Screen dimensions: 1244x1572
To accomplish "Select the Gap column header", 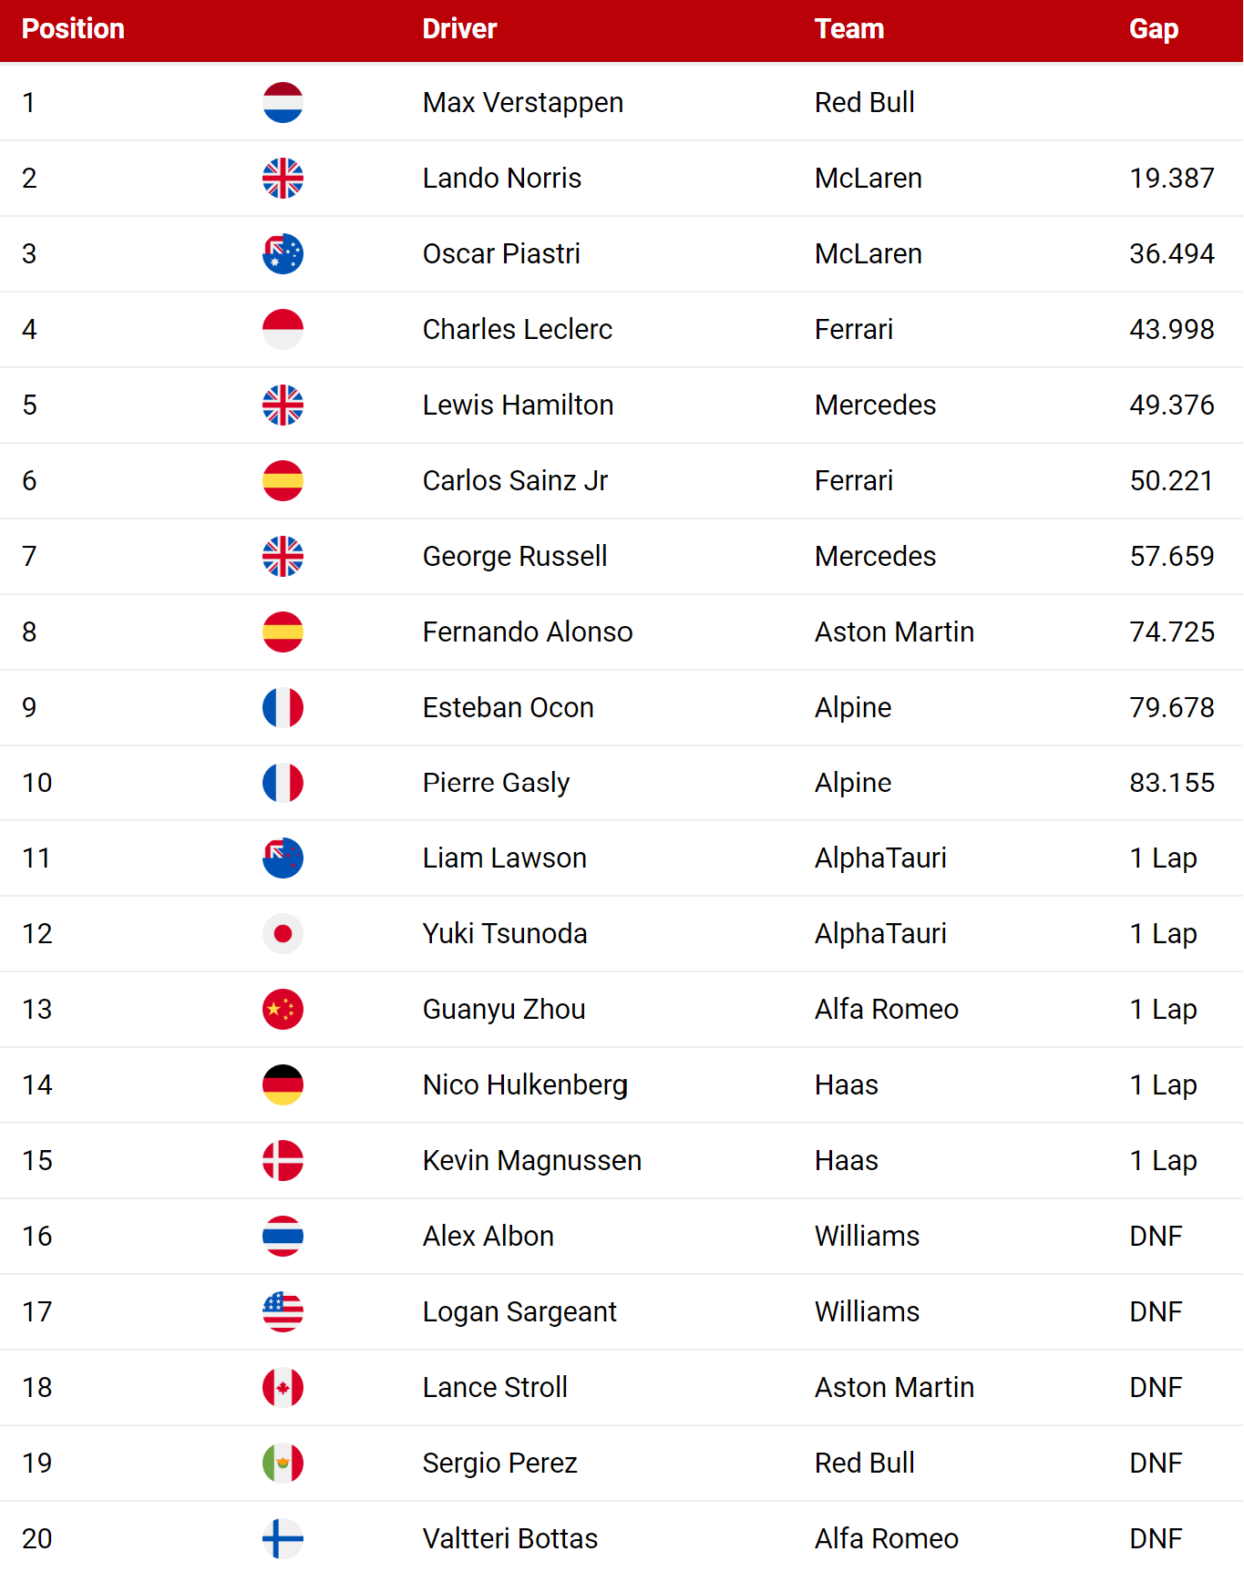I will [x=1154, y=29].
